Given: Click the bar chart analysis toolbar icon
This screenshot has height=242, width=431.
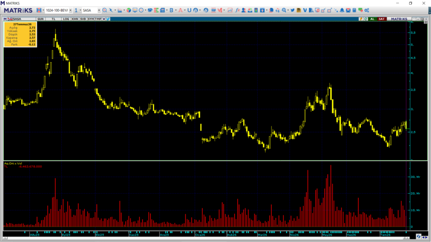Looking at the screenshot, I should point(120,10).
